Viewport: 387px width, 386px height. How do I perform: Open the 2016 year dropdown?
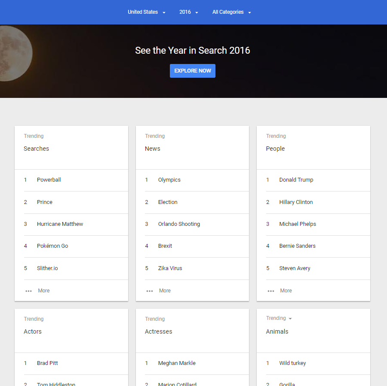tap(189, 12)
